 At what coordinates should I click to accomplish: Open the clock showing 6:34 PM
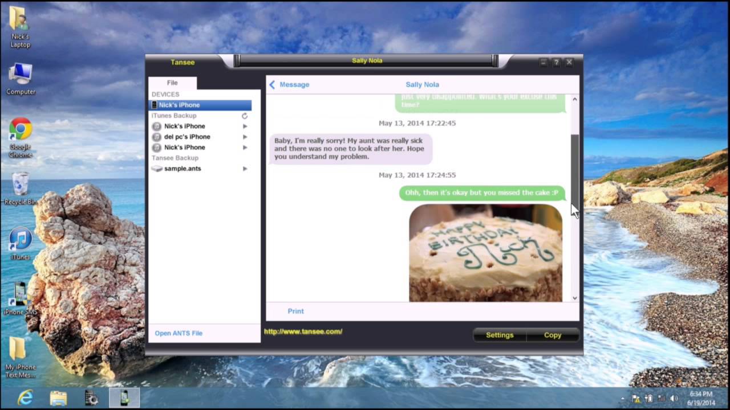(x=701, y=399)
